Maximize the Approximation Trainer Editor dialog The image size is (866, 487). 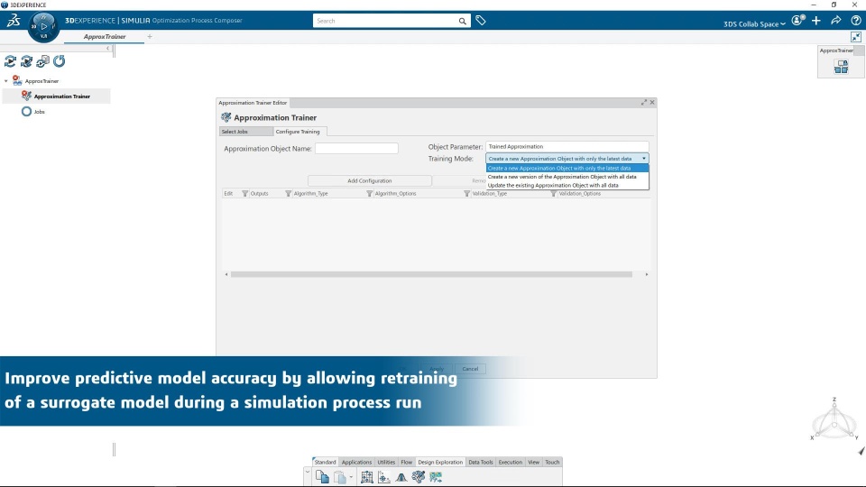(644, 103)
